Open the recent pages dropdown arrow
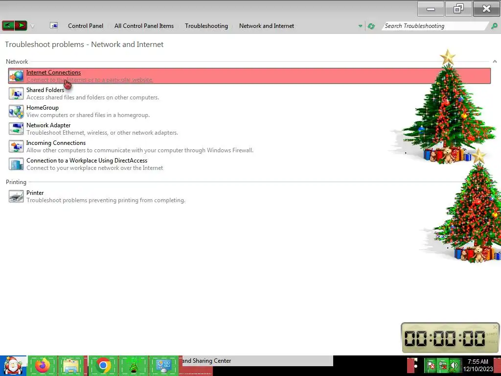Viewport: 501px width, 376px height. point(32,26)
